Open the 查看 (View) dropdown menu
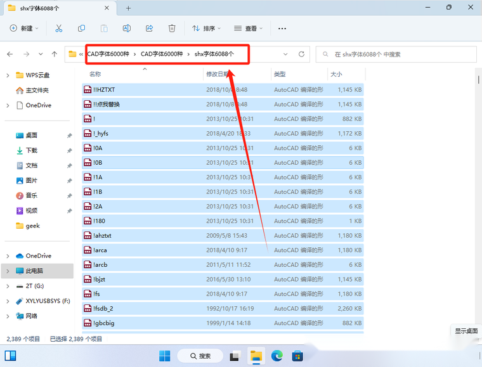This screenshot has width=482, height=367. (x=250, y=29)
